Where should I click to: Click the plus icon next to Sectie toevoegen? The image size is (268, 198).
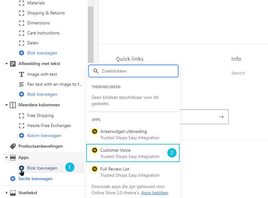tap(13, 179)
